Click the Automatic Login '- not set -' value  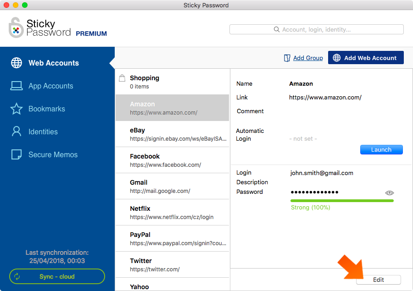303,139
